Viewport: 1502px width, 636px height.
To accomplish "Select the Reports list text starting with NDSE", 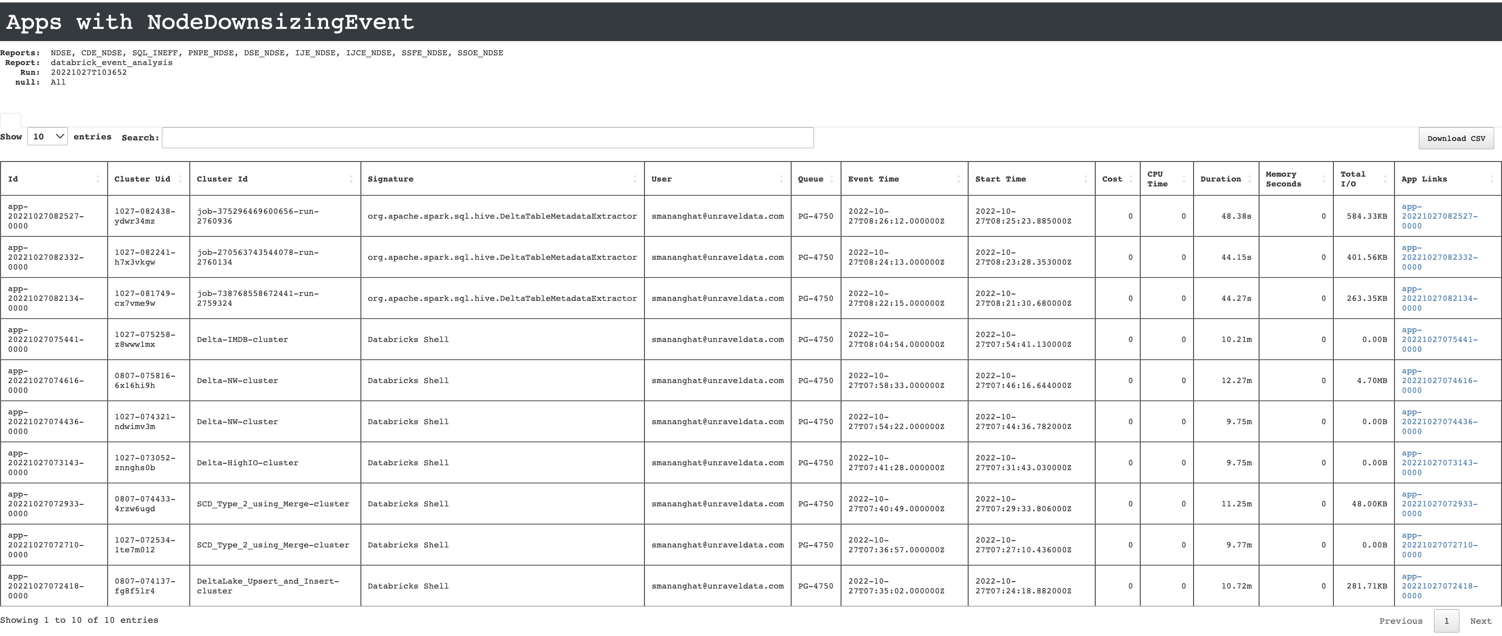I will pos(277,53).
